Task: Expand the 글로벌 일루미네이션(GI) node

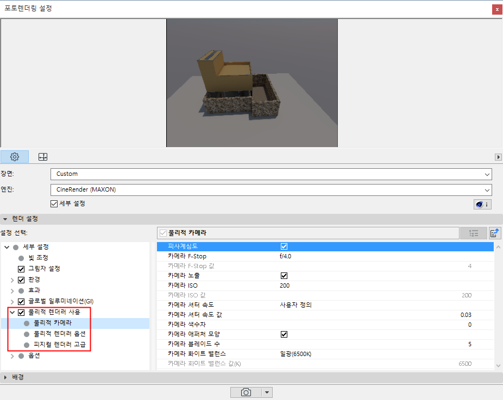Action: point(12,302)
